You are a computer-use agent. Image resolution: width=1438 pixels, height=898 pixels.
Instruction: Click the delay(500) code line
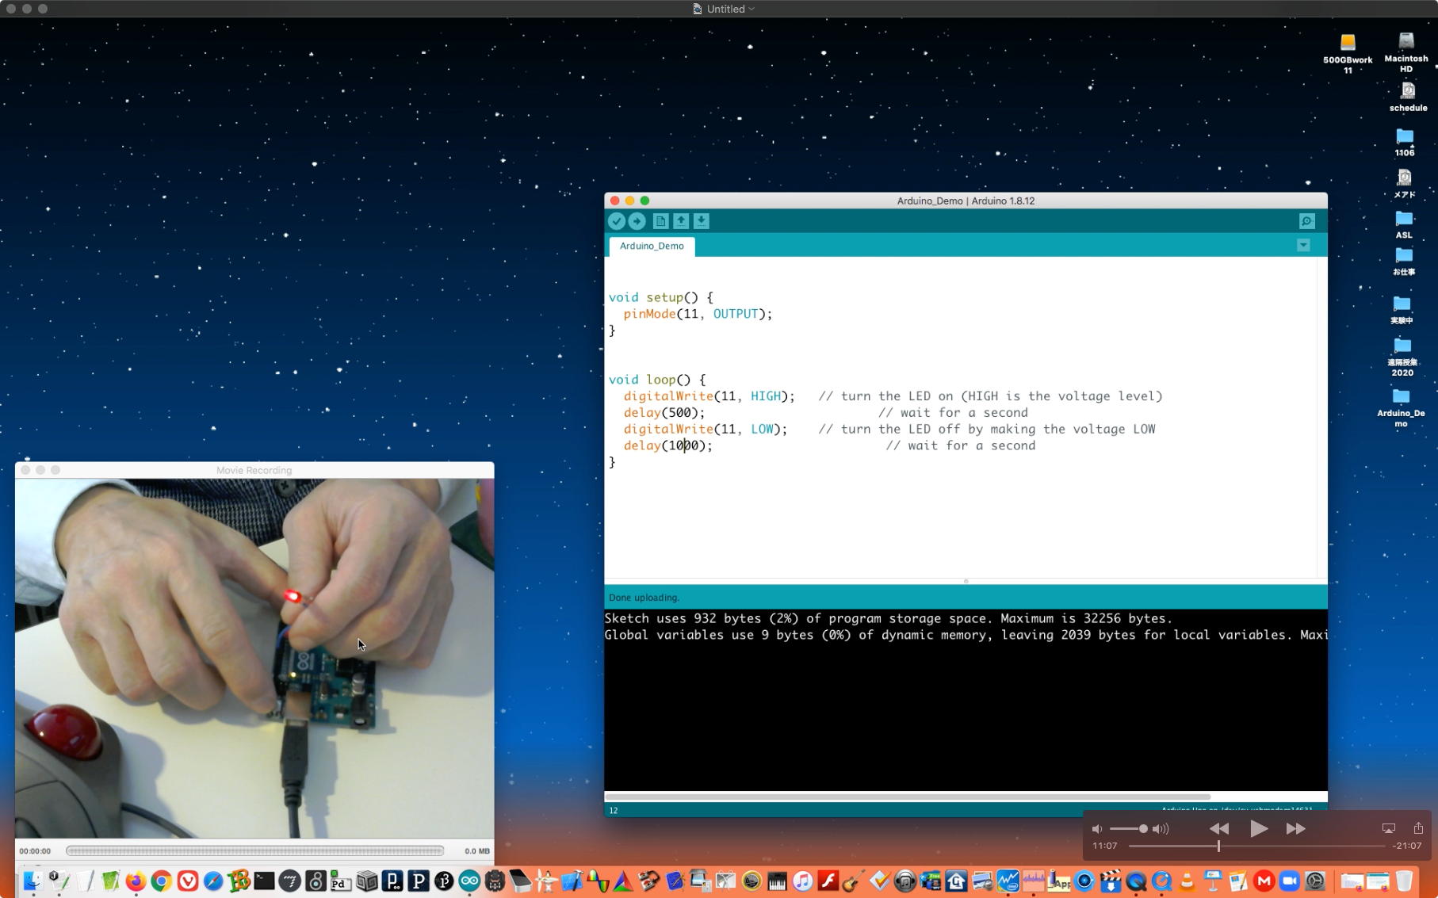tap(664, 413)
